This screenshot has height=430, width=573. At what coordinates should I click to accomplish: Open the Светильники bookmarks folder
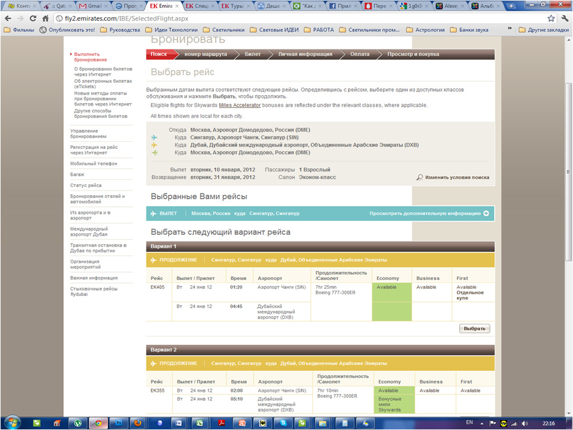pos(223,30)
